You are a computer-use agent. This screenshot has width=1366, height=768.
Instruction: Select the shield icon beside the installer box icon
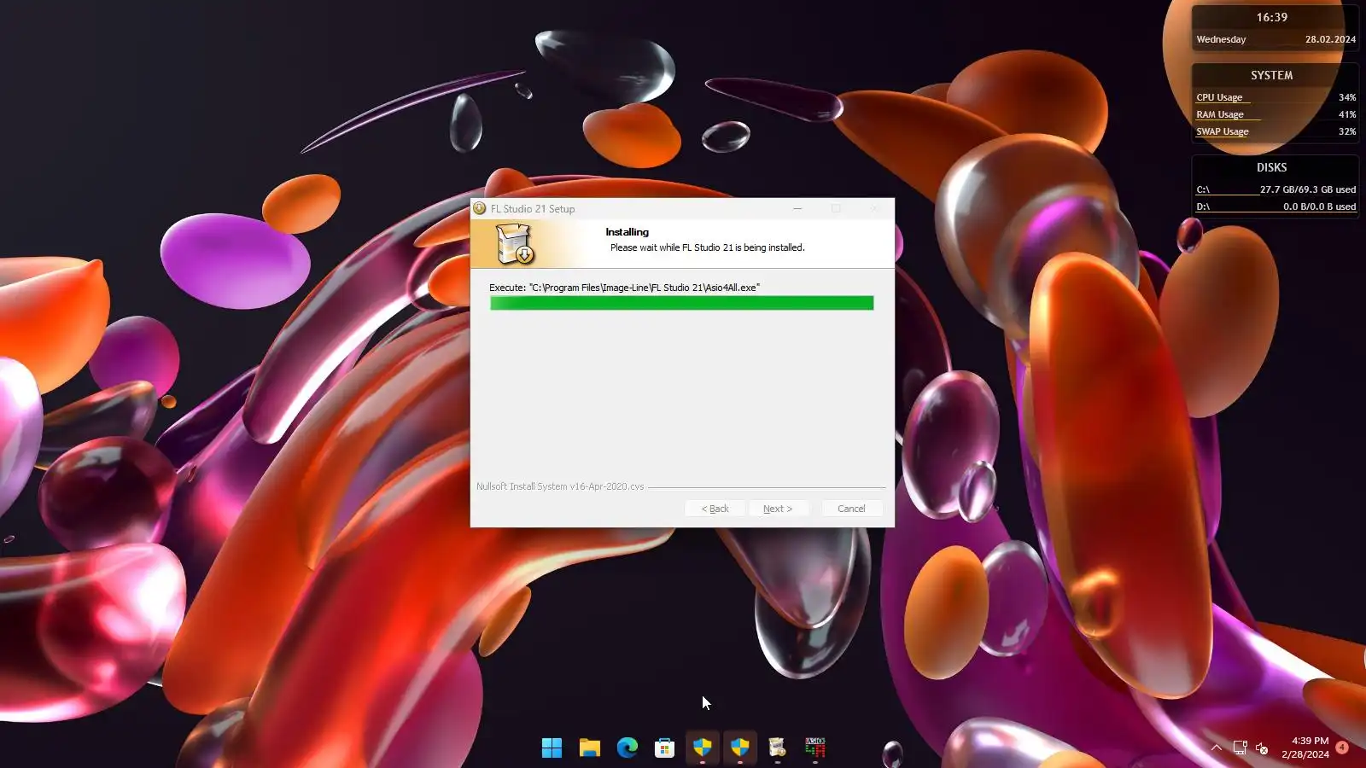(739, 748)
